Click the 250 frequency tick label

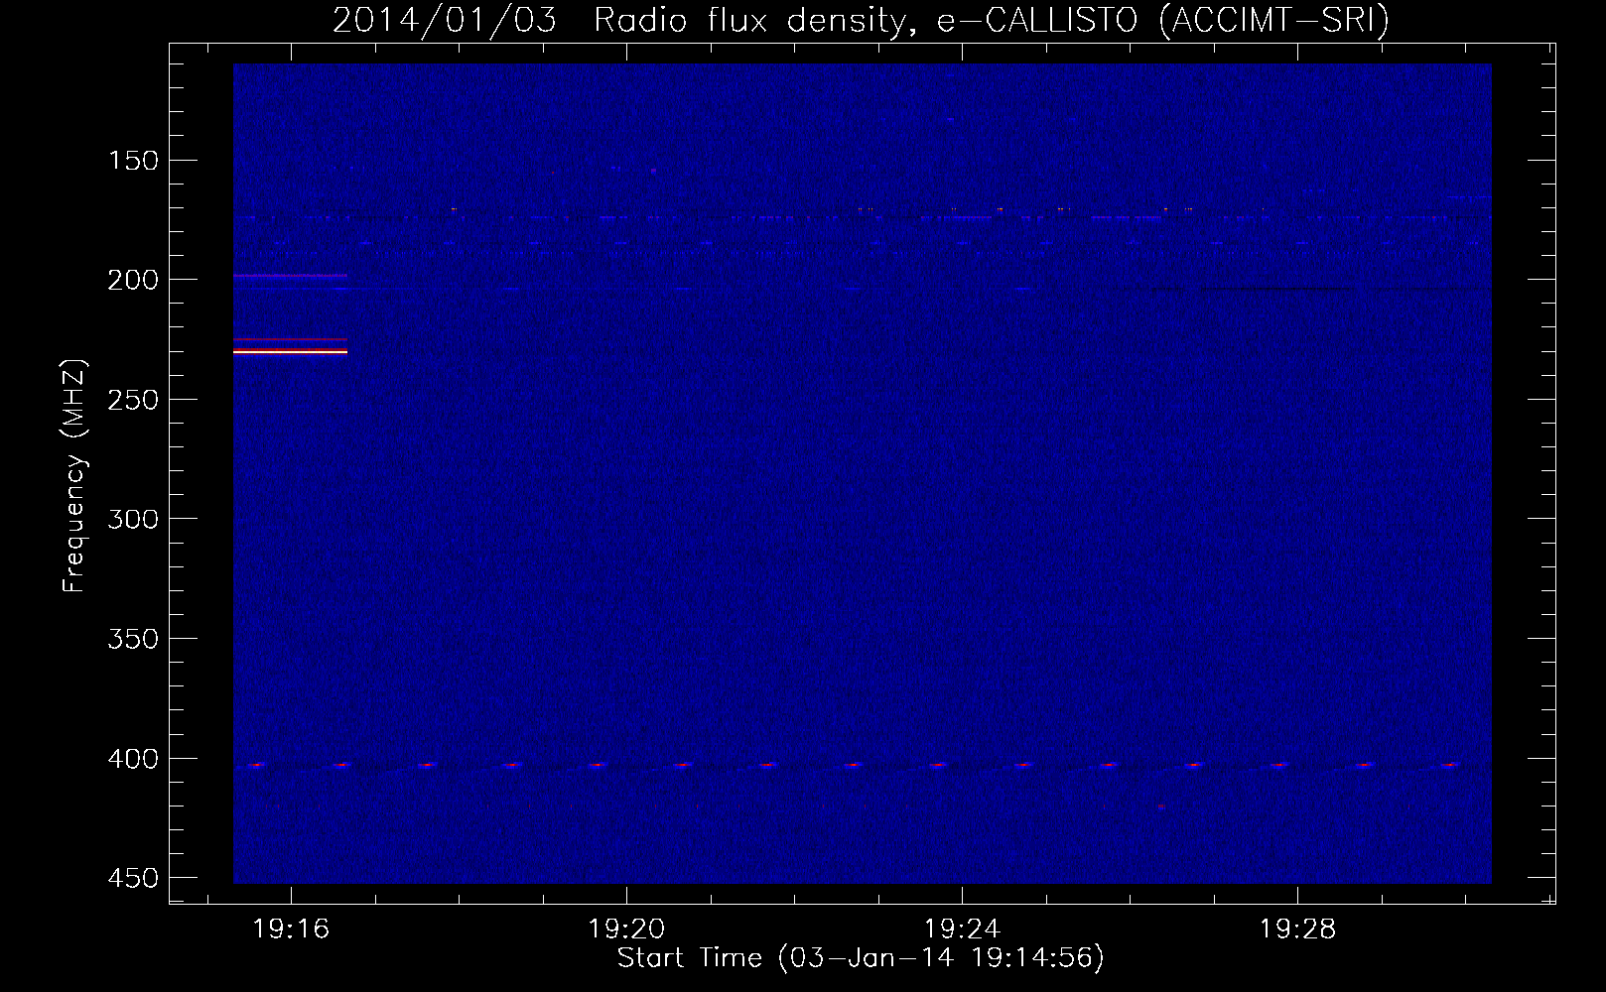pos(132,400)
